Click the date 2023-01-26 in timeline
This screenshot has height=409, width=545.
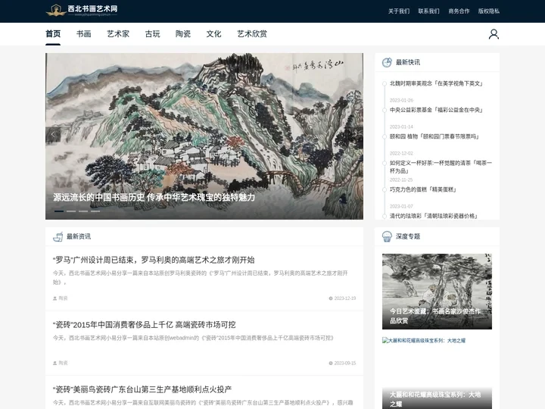pyautogui.click(x=401, y=100)
